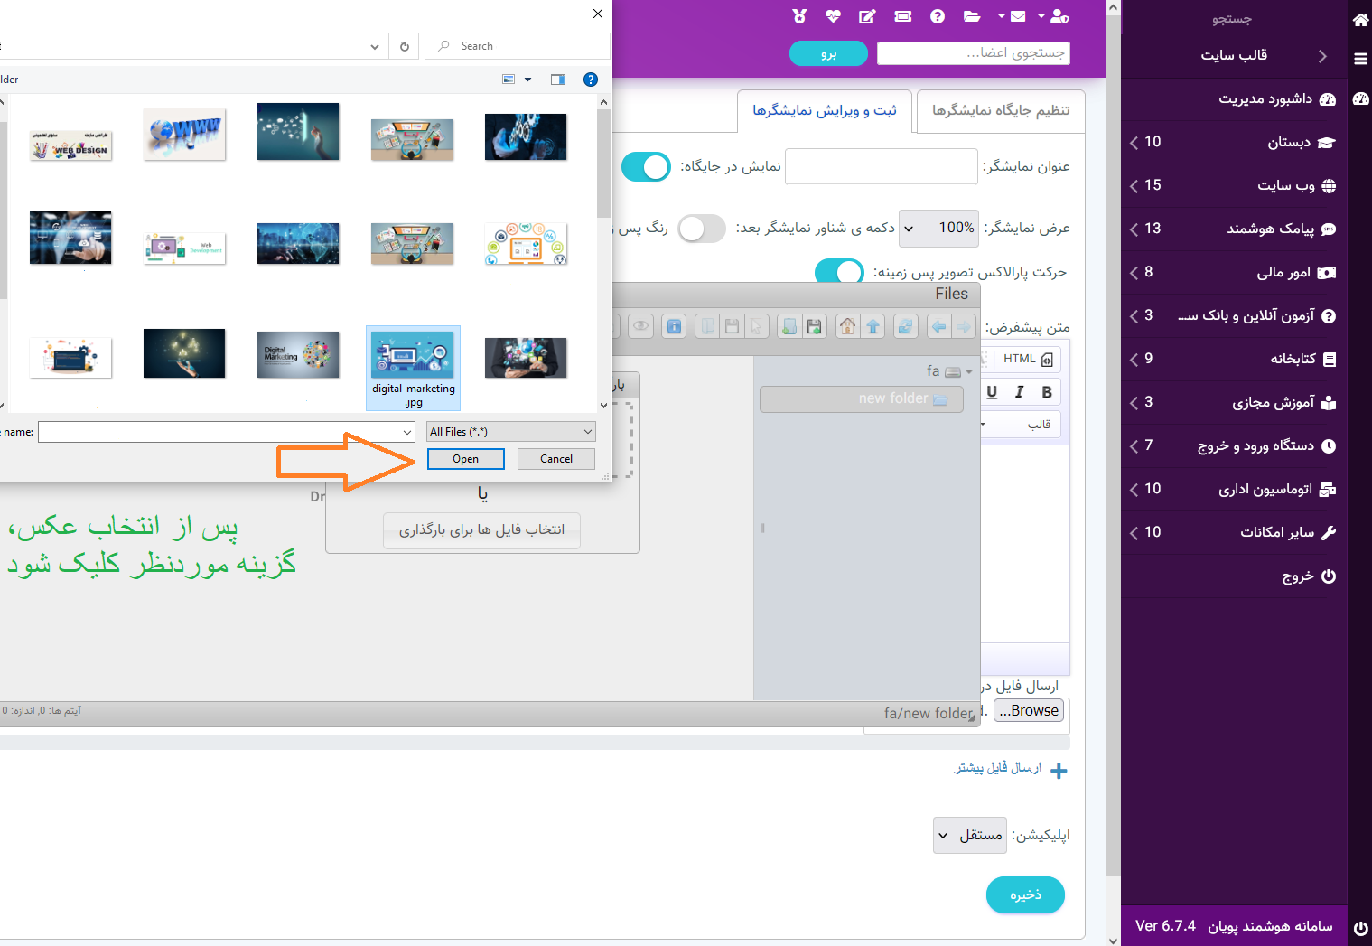Image resolution: width=1372 pixels, height=946 pixels.
Task: Click the blue help icon in file dialog
Action: tap(591, 80)
